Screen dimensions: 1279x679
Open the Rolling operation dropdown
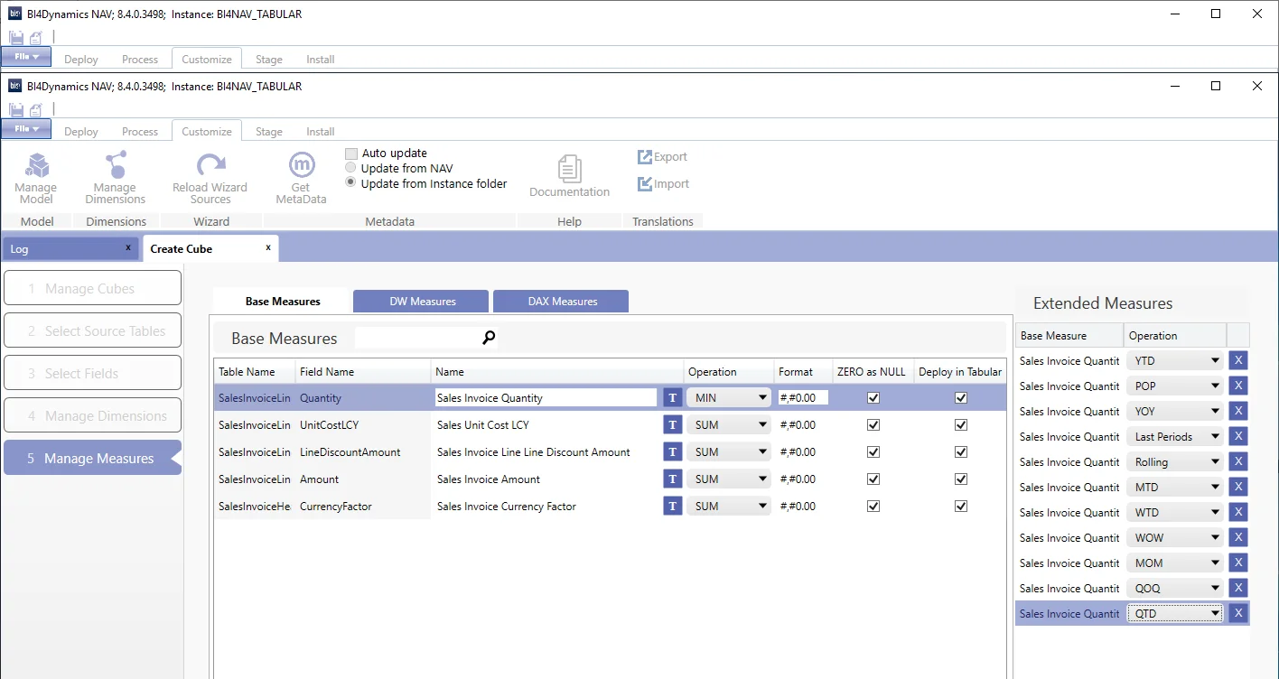[1175, 462]
